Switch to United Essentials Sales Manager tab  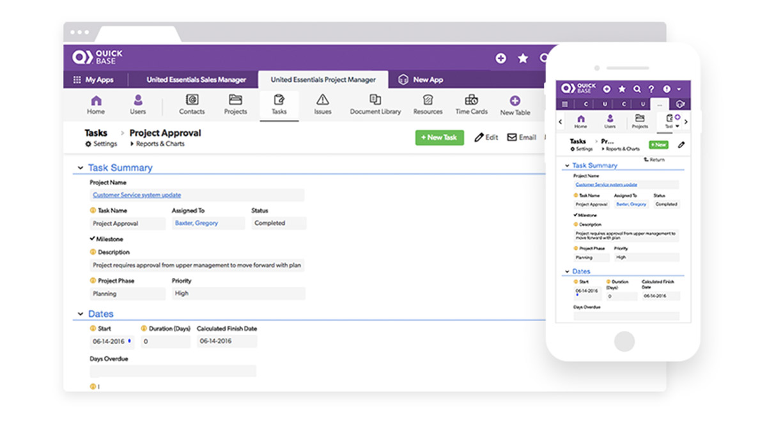(196, 80)
